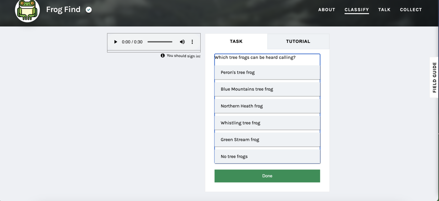Click the verified checkmark badge beside Frog Find
The width and height of the screenshot is (439, 201).
click(89, 10)
